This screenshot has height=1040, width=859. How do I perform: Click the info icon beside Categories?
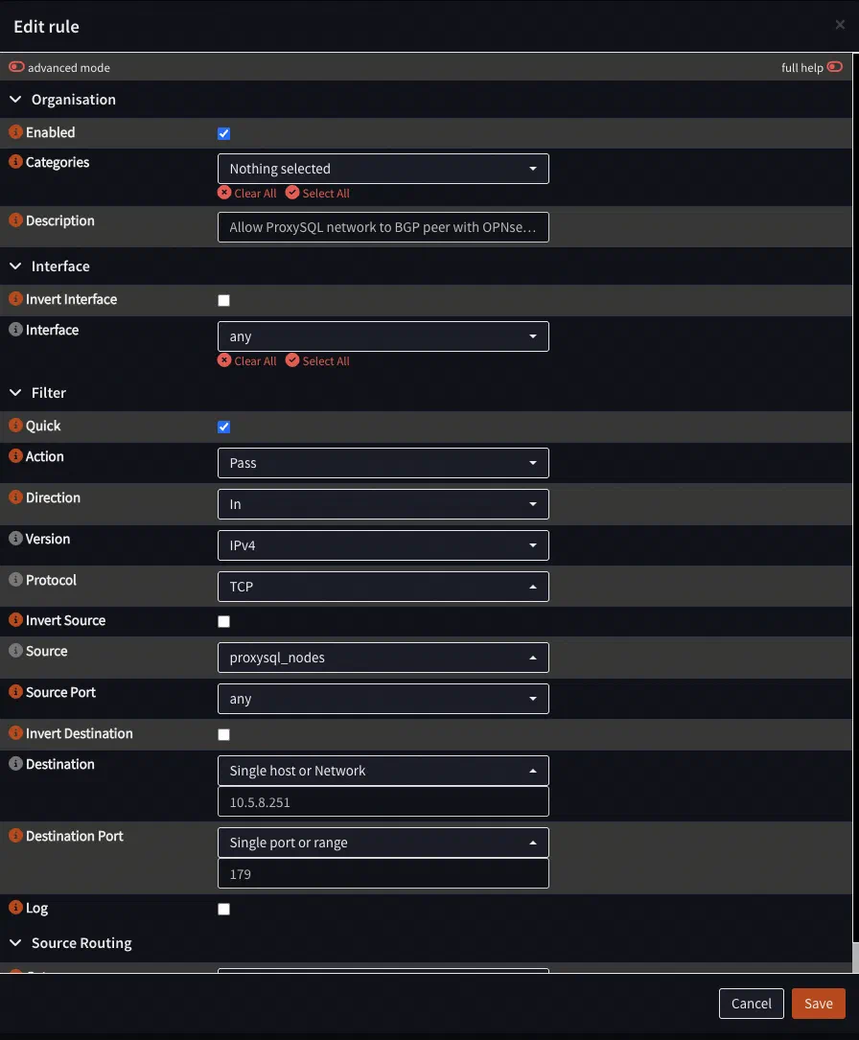[x=16, y=161]
